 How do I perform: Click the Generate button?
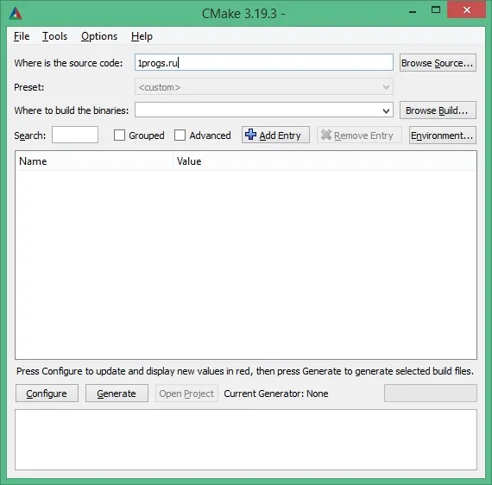click(117, 394)
